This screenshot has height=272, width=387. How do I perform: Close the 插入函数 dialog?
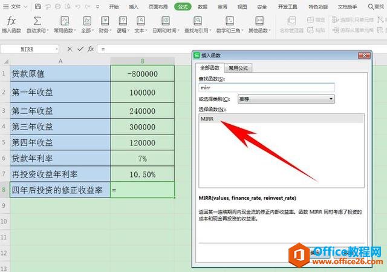coord(364,55)
